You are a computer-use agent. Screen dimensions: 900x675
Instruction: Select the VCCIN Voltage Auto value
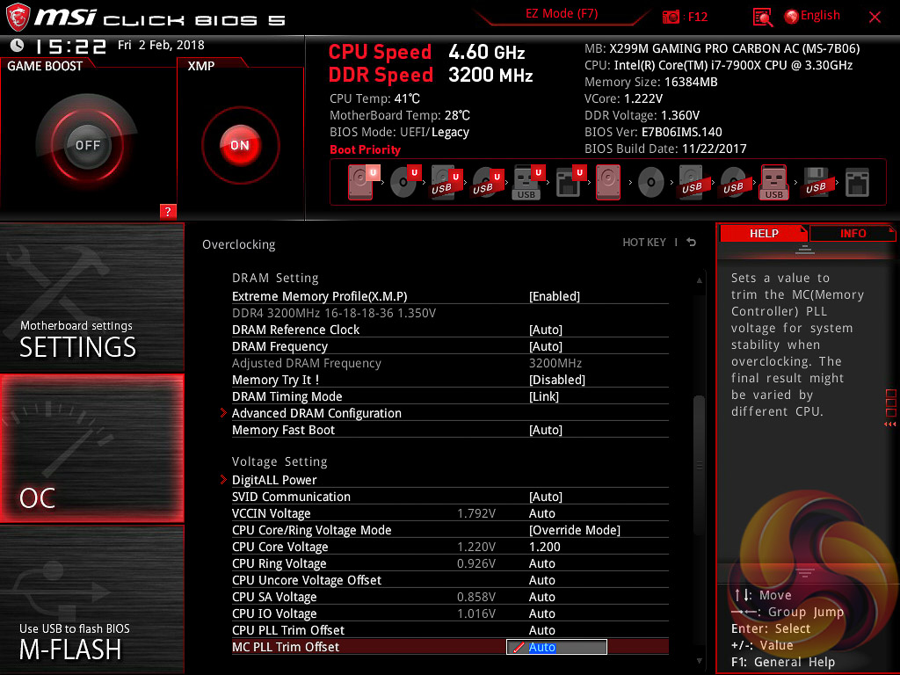[541, 513]
